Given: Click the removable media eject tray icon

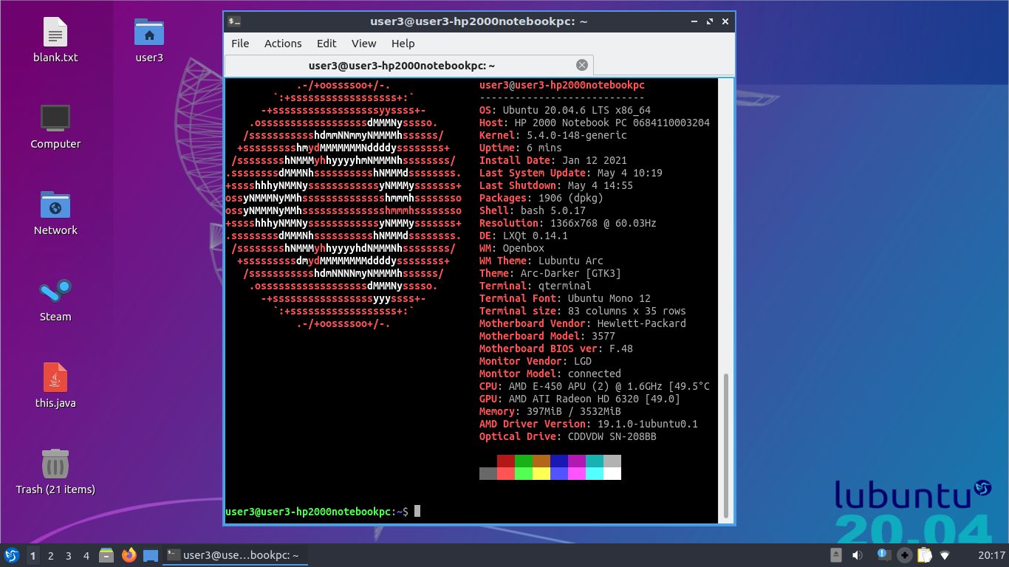Looking at the screenshot, I should (835, 555).
